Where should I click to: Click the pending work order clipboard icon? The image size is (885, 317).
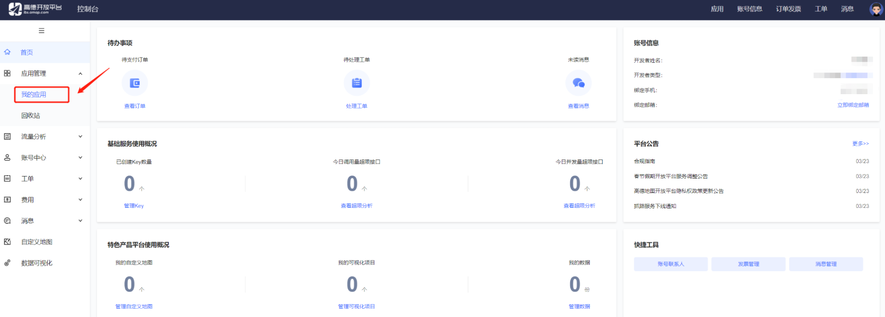(x=357, y=83)
